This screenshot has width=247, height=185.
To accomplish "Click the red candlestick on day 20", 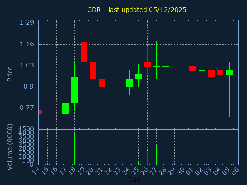I will click(x=93, y=71).
